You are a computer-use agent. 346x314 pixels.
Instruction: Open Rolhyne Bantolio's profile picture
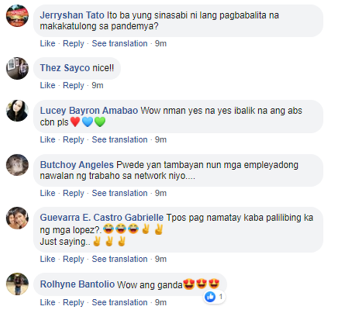17,284
